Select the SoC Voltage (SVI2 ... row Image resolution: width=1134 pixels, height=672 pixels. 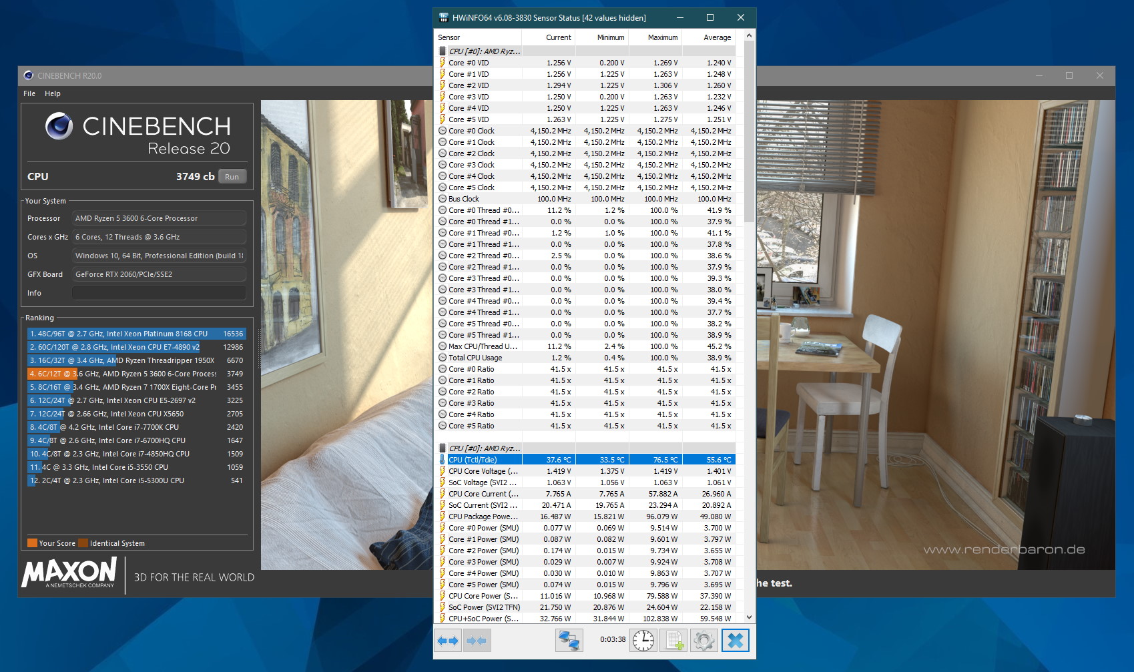(585, 482)
